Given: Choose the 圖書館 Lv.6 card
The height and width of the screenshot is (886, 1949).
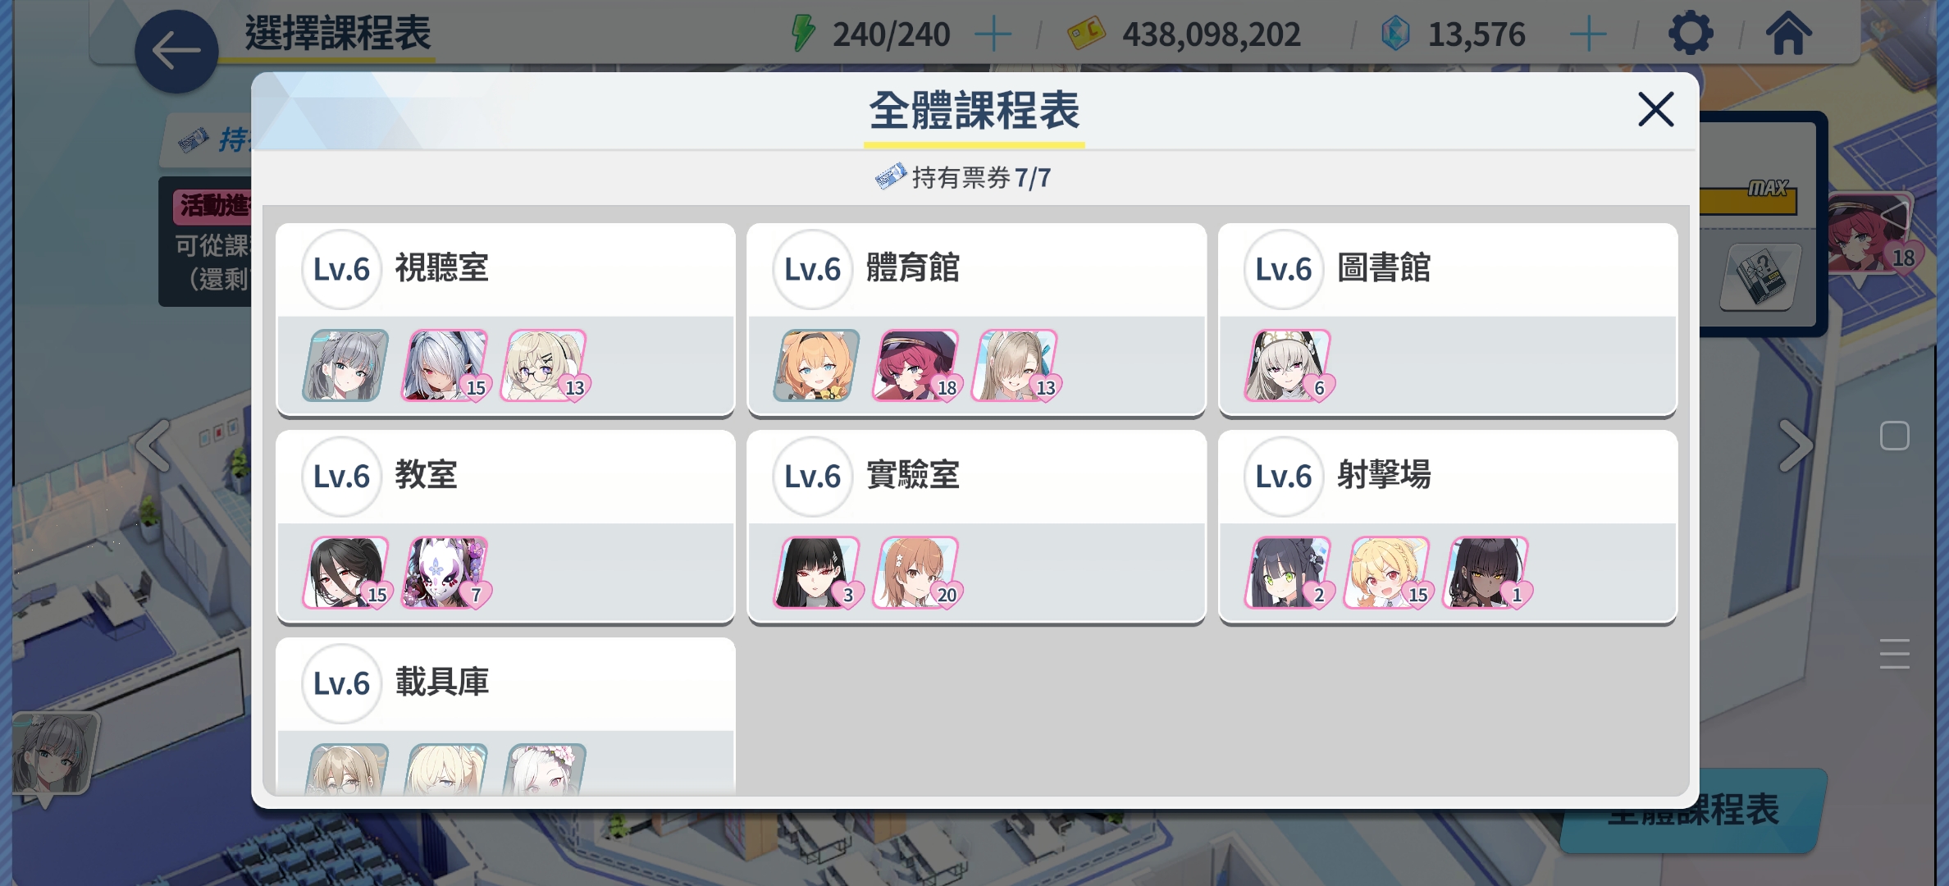Looking at the screenshot, I should click(x=1448, y=319).
